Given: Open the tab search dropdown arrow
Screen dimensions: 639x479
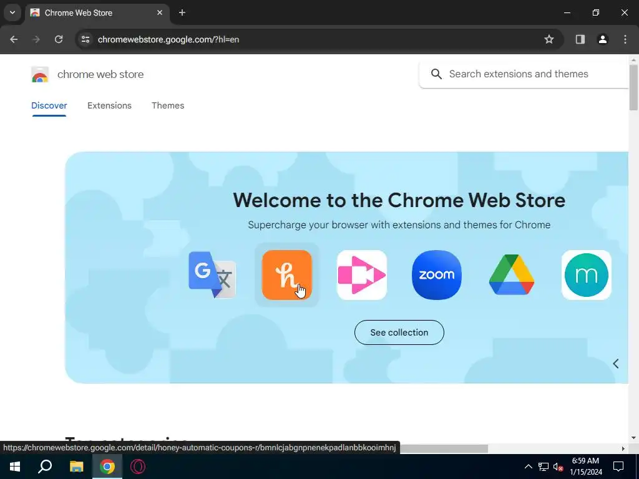Looking at the screenshot, I should click(12, 12).
